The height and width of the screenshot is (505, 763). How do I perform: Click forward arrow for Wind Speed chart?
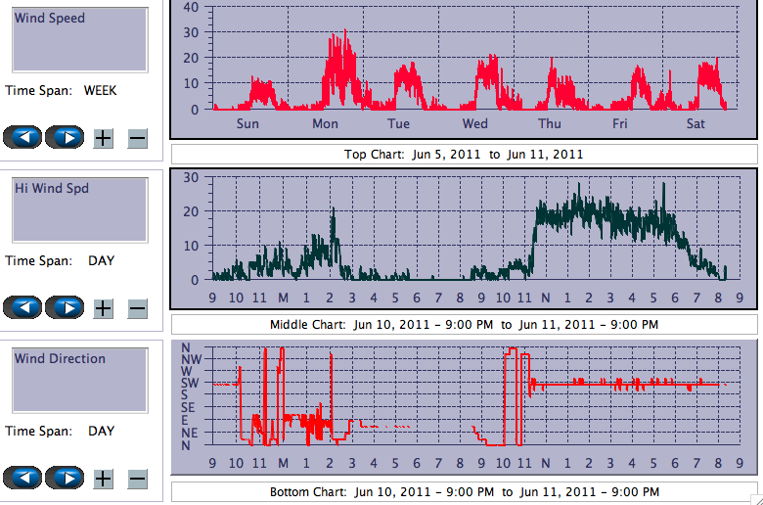(x=65, y=137)
